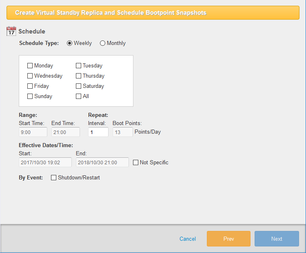Click the Start Time field
Image resolution: width=306 pixels, height=253 pixels.
33,132
